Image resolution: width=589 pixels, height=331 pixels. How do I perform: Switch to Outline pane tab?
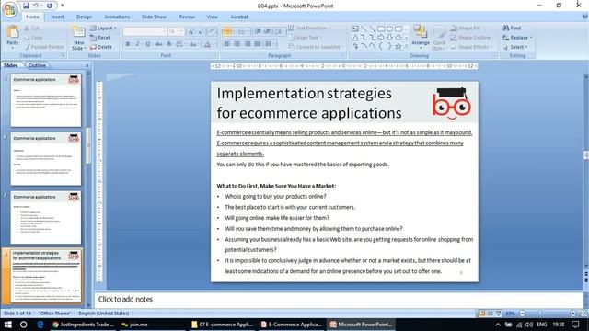(37, 65)
